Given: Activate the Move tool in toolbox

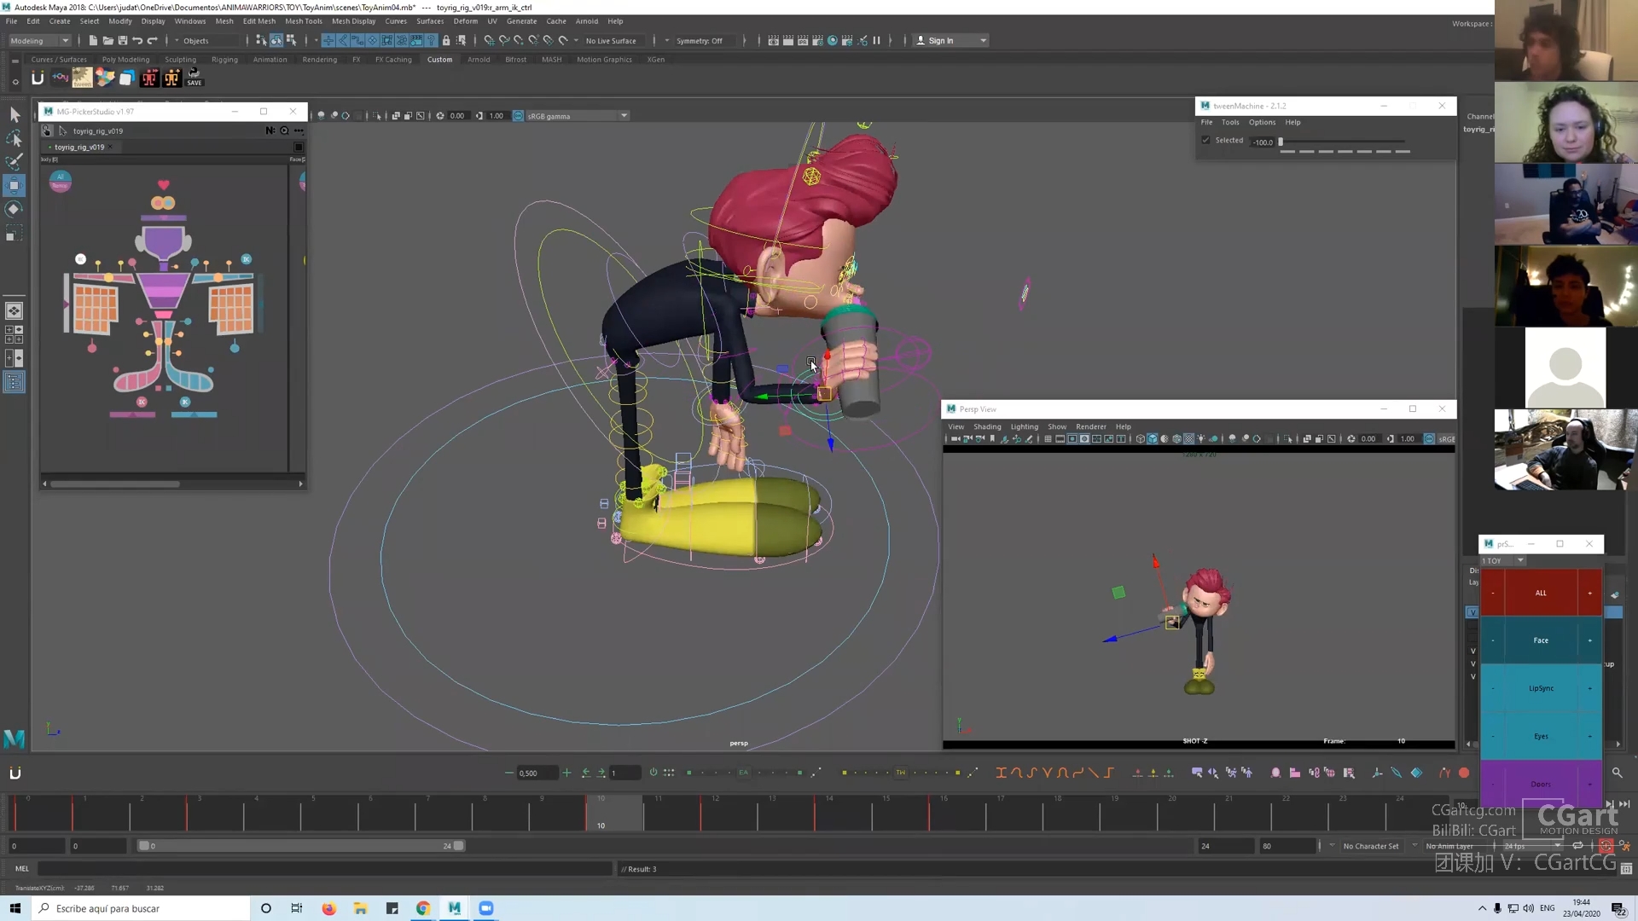Looking at the screenshot, I should [15, 186].
